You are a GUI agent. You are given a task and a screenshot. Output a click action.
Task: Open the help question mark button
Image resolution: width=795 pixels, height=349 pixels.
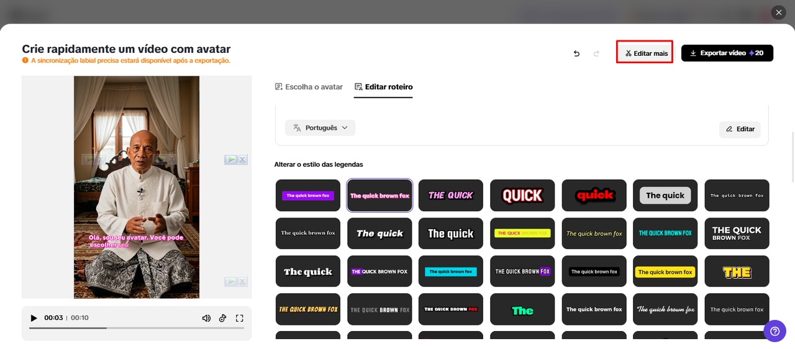click(775, 331)
